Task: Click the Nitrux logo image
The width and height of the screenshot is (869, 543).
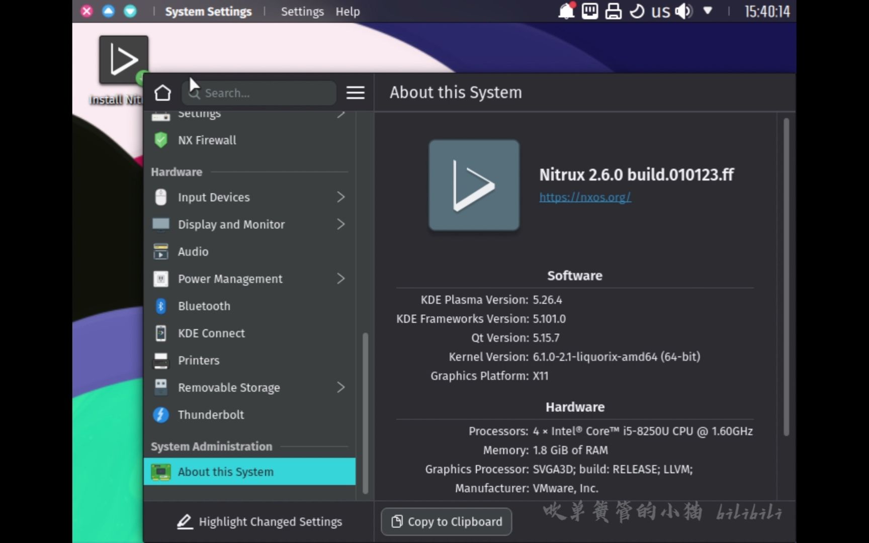Action: click(474, 185)
